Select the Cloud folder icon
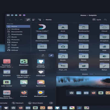The image size is (110, 110). point(105,27)
